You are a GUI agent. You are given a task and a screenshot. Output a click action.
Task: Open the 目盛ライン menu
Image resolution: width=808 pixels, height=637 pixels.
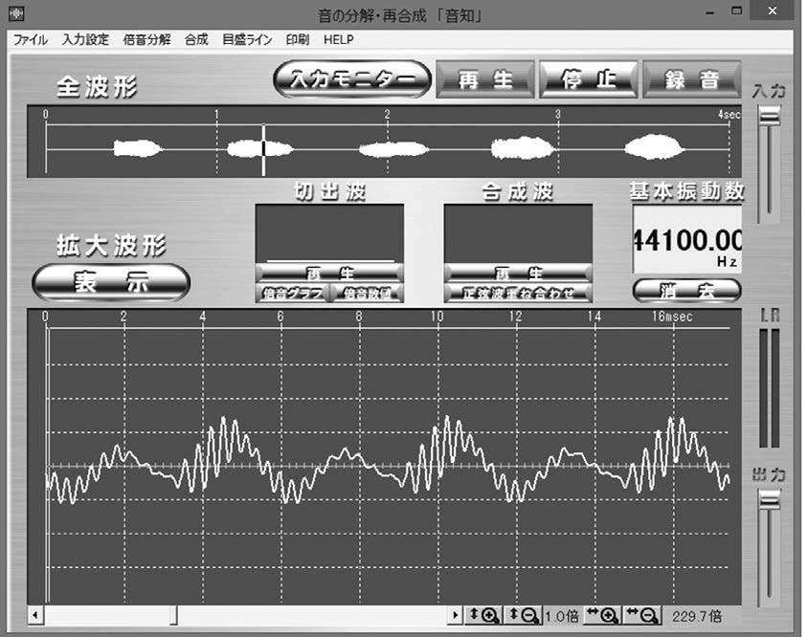pyautogui.click(x=247, y=40)
